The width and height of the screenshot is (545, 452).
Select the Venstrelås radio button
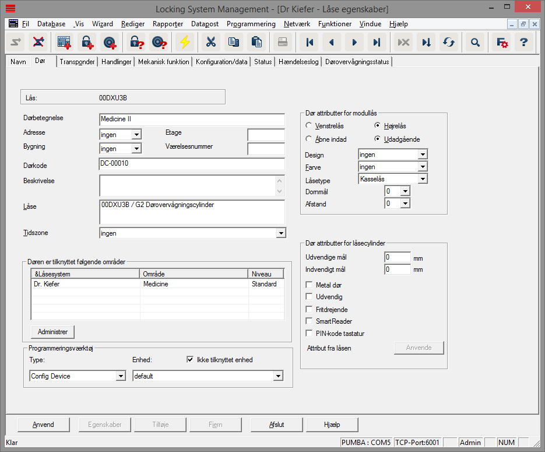pos(309,125)
